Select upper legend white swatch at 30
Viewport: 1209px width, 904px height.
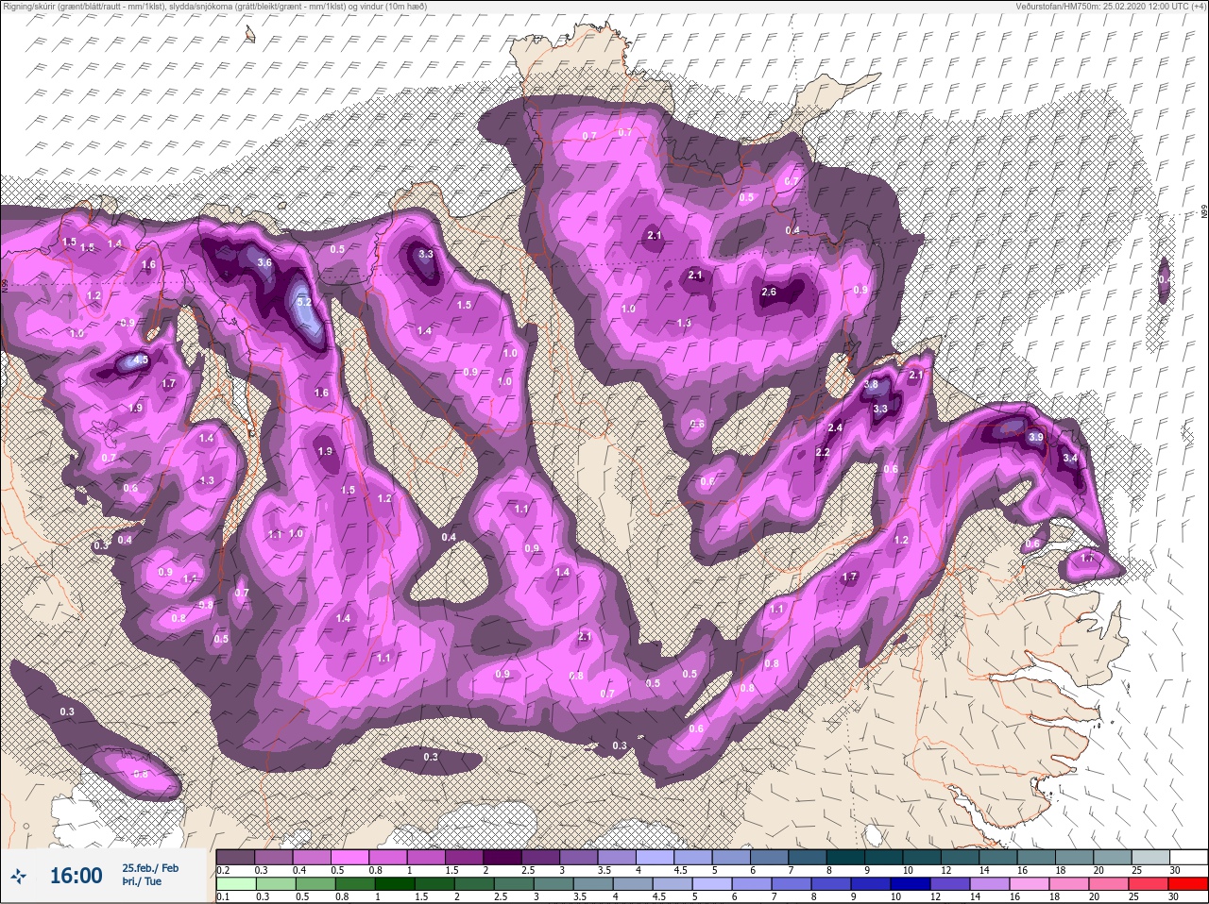coord(1189,857)
